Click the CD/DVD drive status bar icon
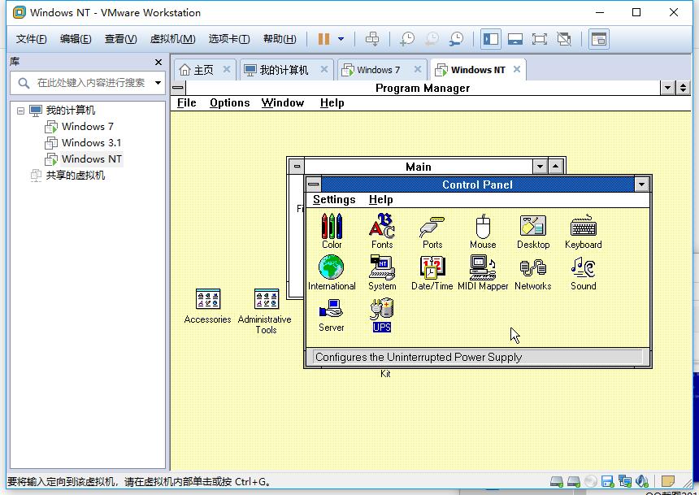699x495 pixels. coord(591,481)
